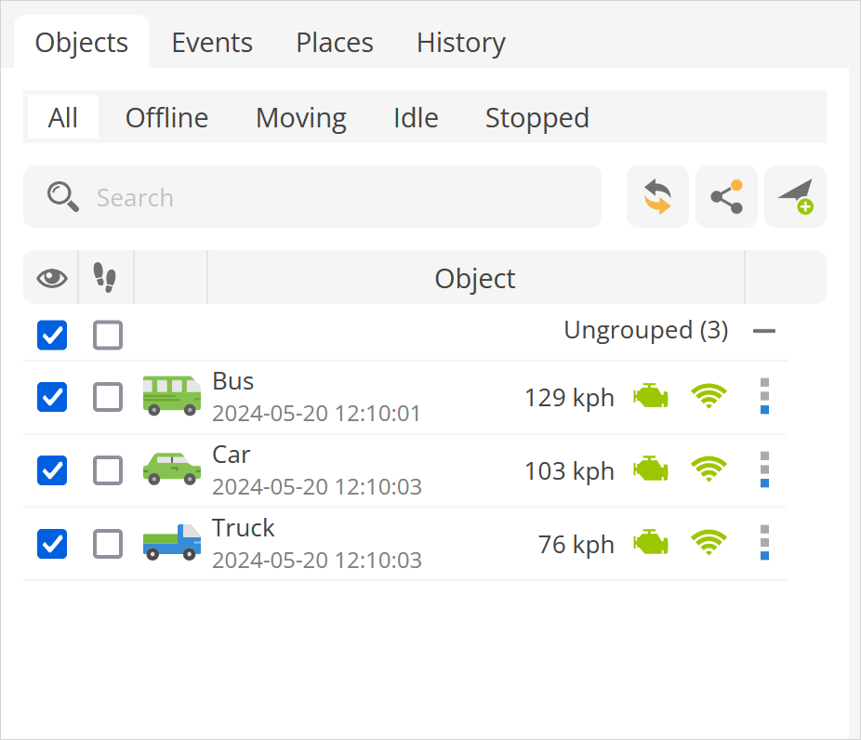861x740 pixels.
Task: Switch to the Events tab
Action: click(x=212, y=43)
